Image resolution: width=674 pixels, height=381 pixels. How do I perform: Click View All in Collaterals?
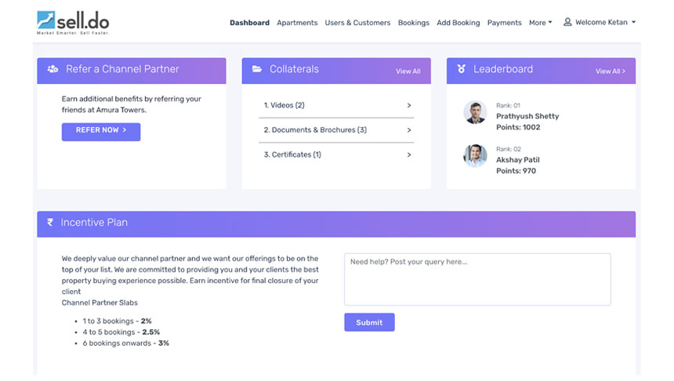408,71
